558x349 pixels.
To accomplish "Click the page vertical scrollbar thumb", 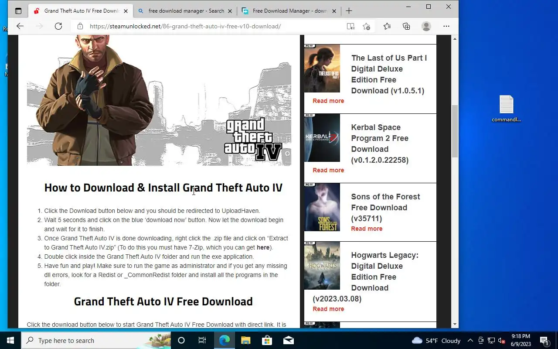I will [455, 131].
